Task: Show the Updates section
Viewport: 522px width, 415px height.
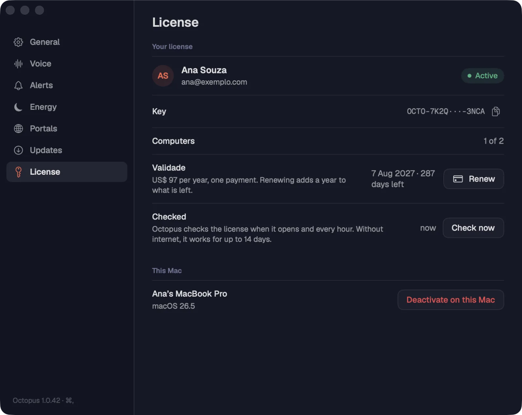Action: (x=67, y=150)
